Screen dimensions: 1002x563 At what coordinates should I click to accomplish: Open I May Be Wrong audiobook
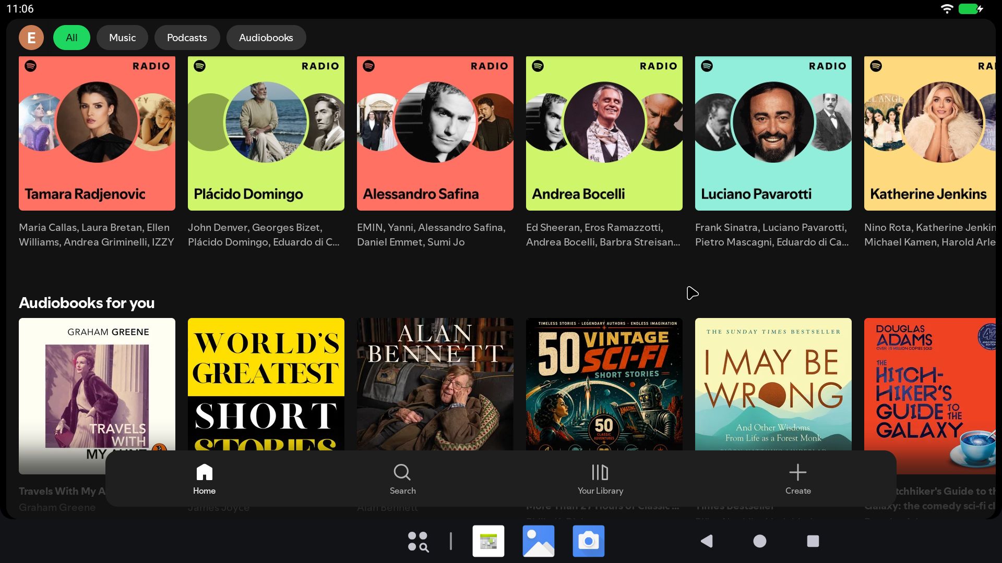[x=773, y=384]
